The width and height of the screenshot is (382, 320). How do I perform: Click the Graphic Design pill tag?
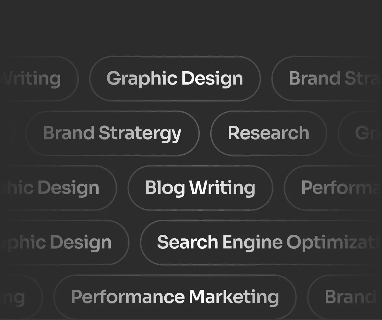pos(175,79)
